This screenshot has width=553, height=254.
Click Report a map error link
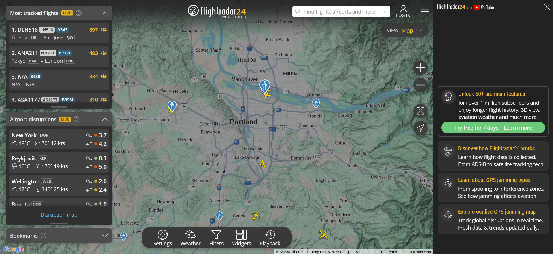coord(416,252)
